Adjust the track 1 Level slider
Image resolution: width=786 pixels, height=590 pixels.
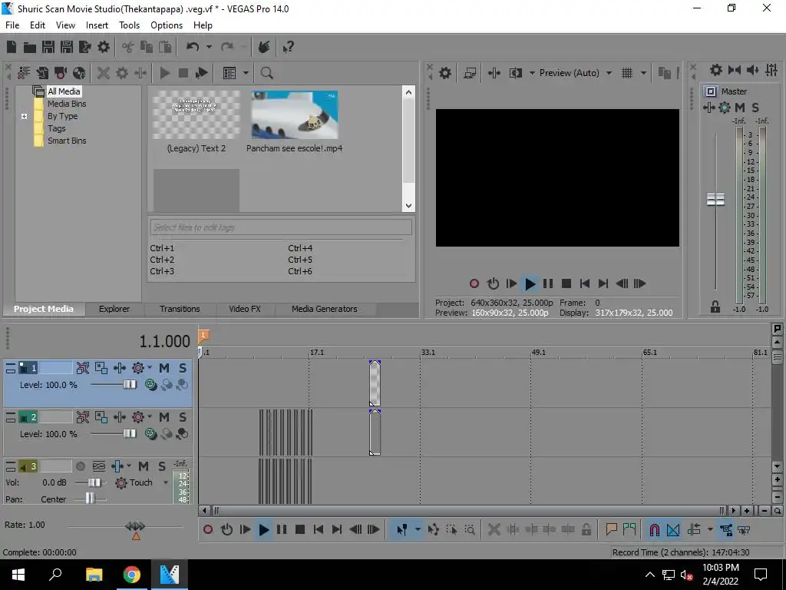click(129, 385)
